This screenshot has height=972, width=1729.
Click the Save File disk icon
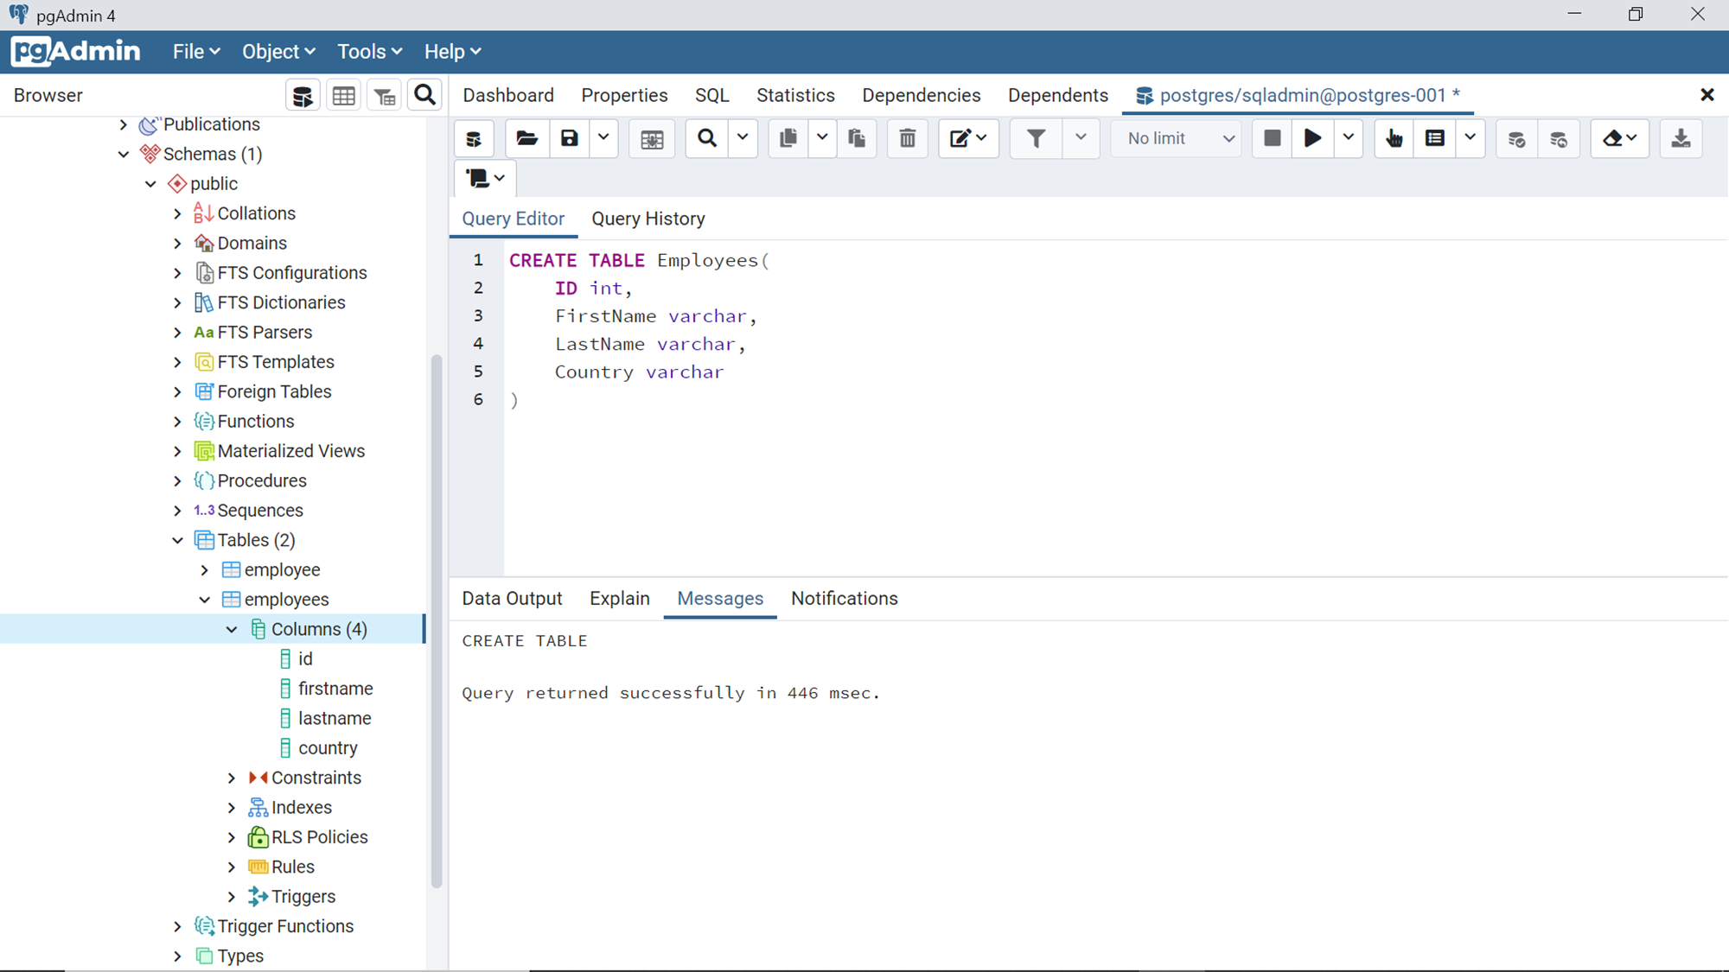click(x=569, y=138)
